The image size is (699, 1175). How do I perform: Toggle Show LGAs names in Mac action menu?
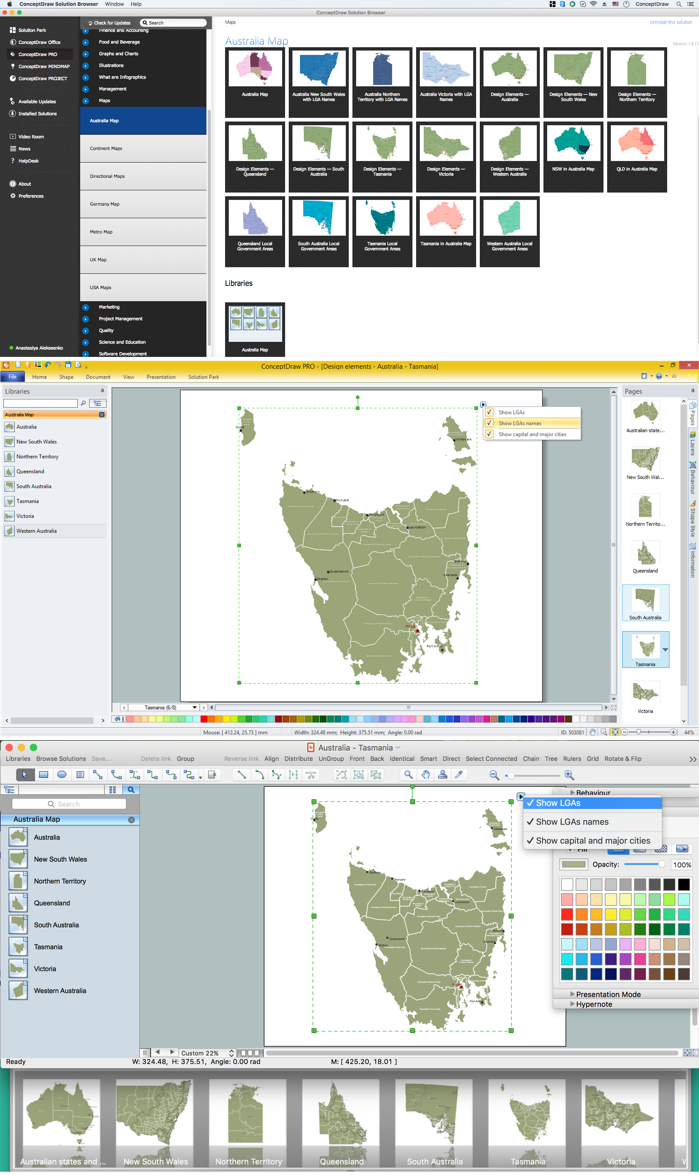(x=593, y=822)
